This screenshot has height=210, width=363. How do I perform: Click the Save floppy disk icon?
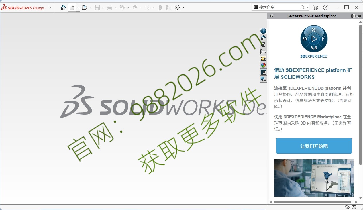(x=97, y=7)
